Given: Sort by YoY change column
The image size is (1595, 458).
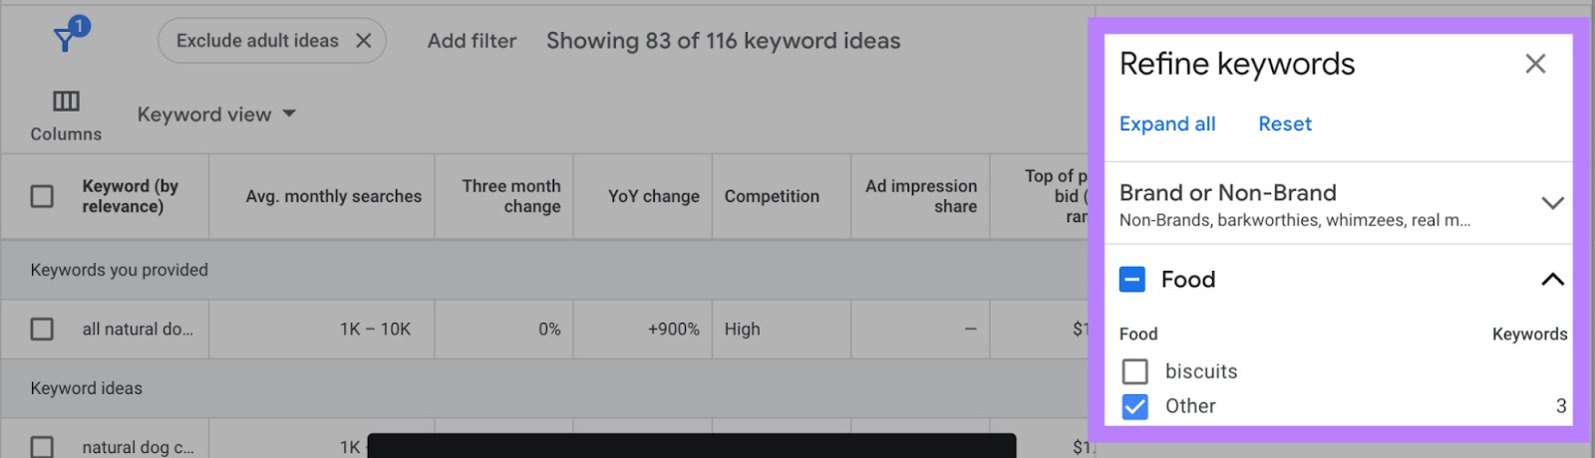Looking at the screenshot, I should point(653,196).
